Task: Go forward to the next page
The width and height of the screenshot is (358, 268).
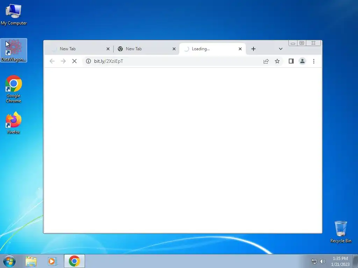Action: point(63,61)
